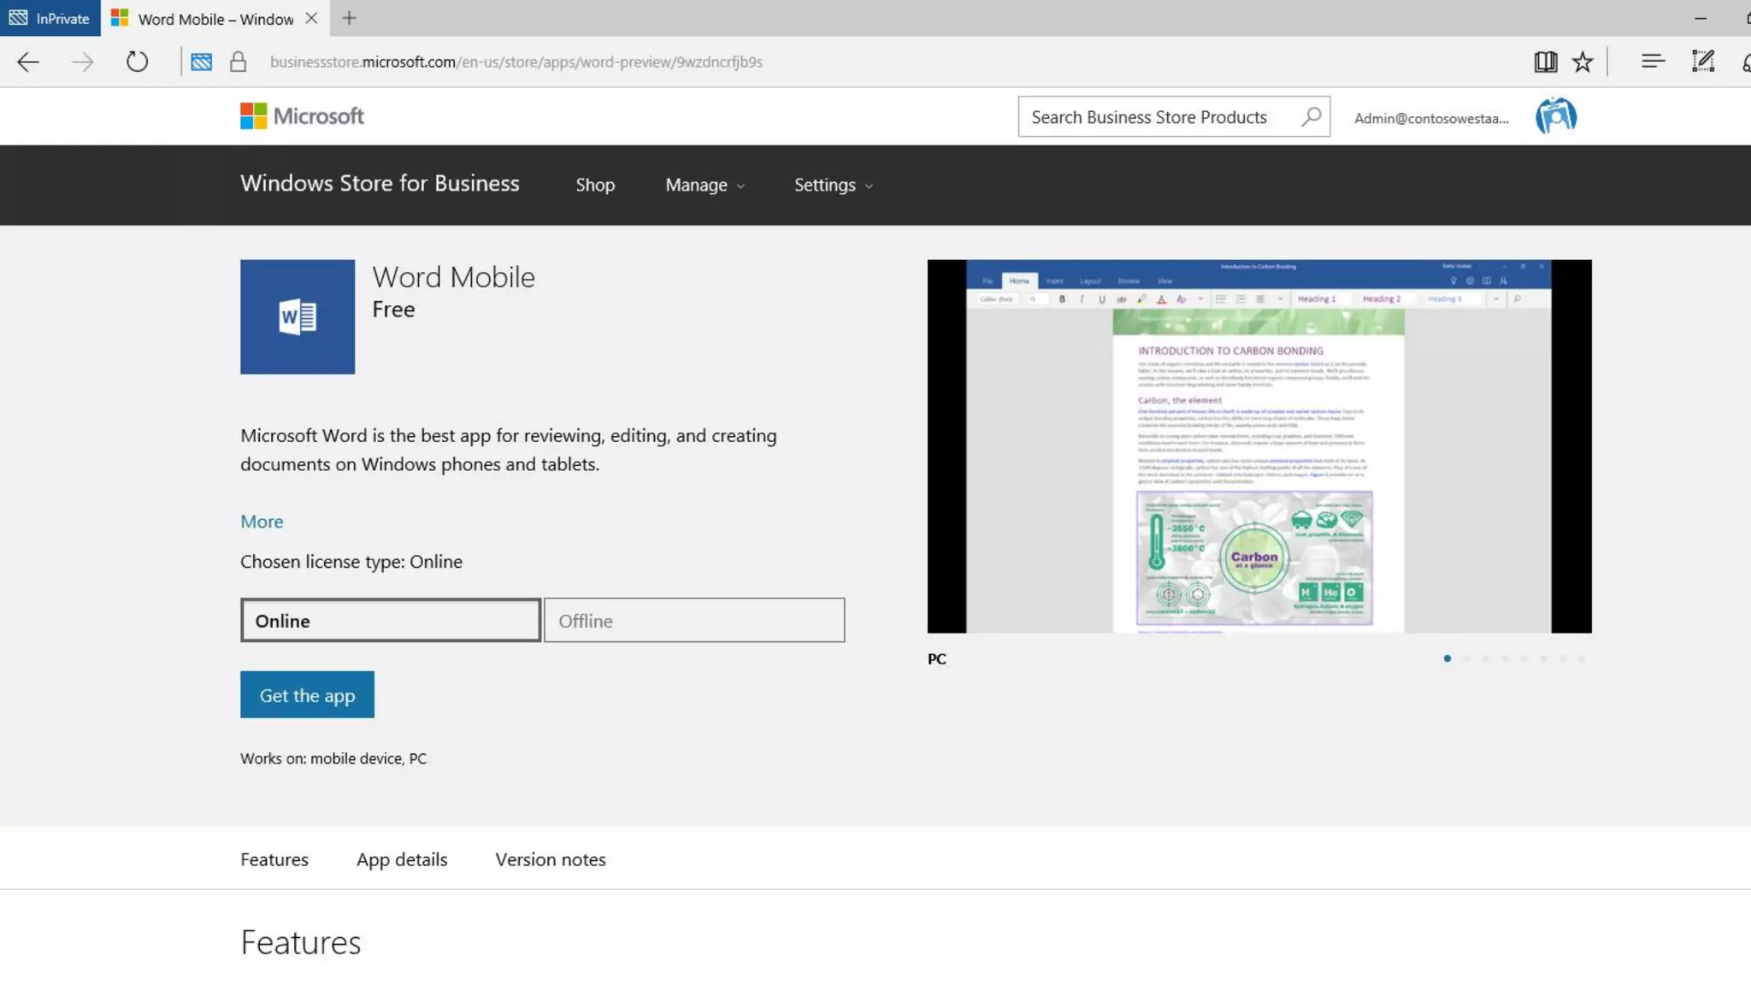Add page to favorites star icon

[1583, 62]
